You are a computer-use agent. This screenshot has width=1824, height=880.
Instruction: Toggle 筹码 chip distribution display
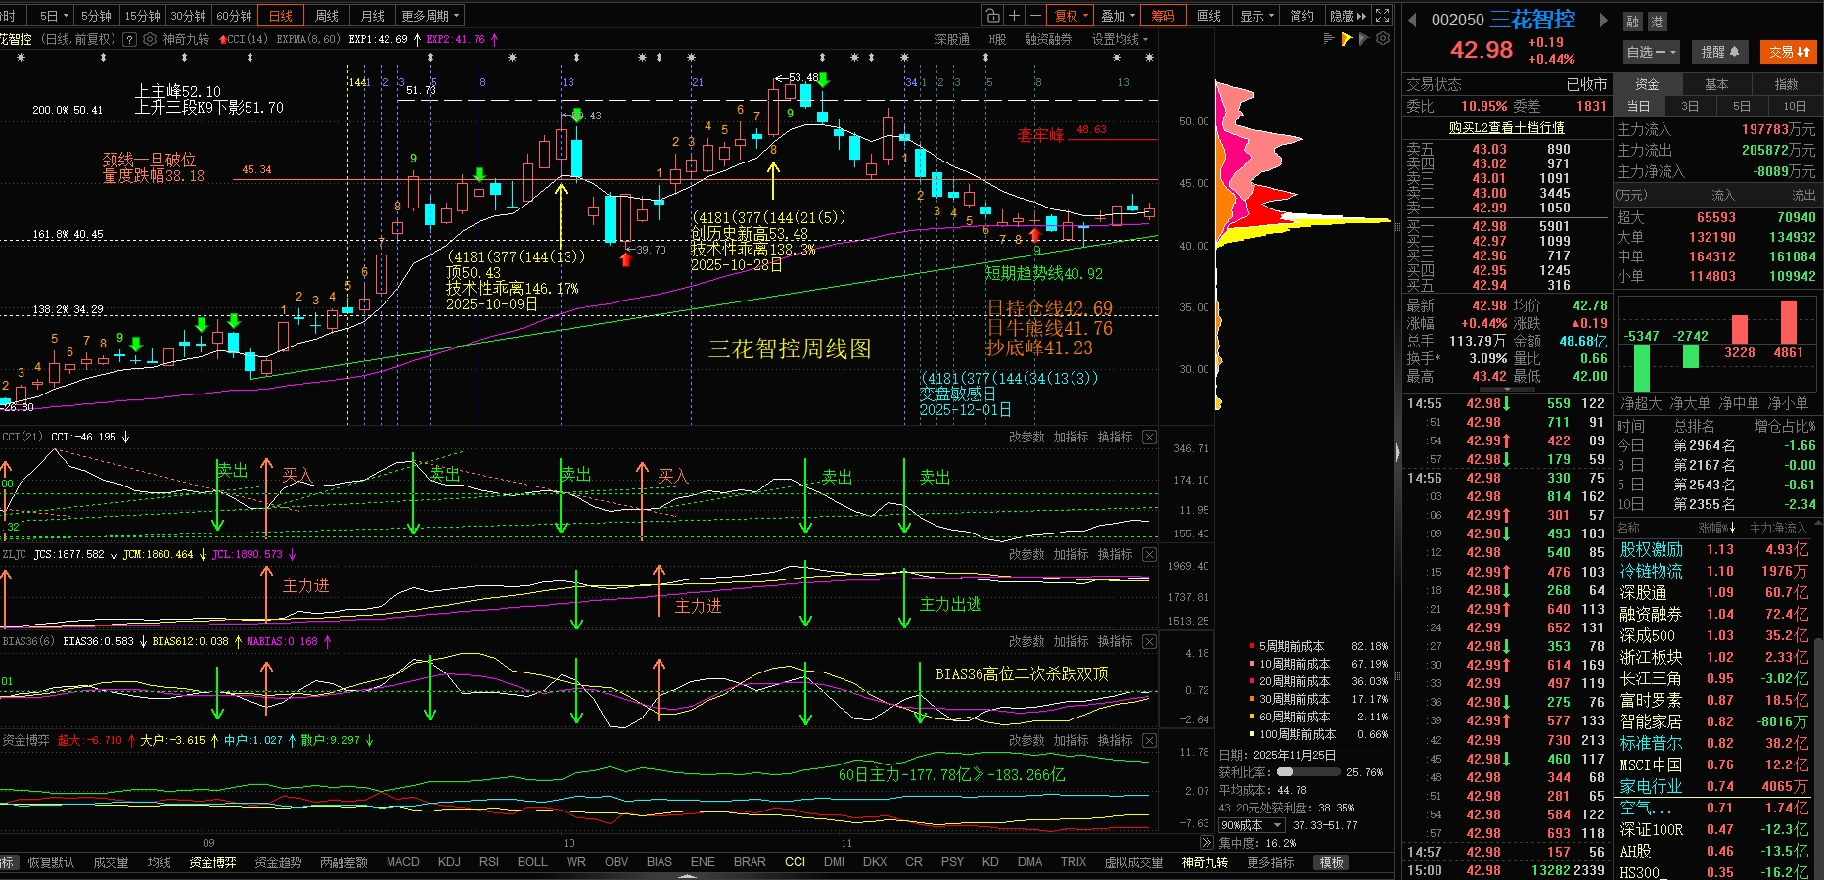(1163, 16)
